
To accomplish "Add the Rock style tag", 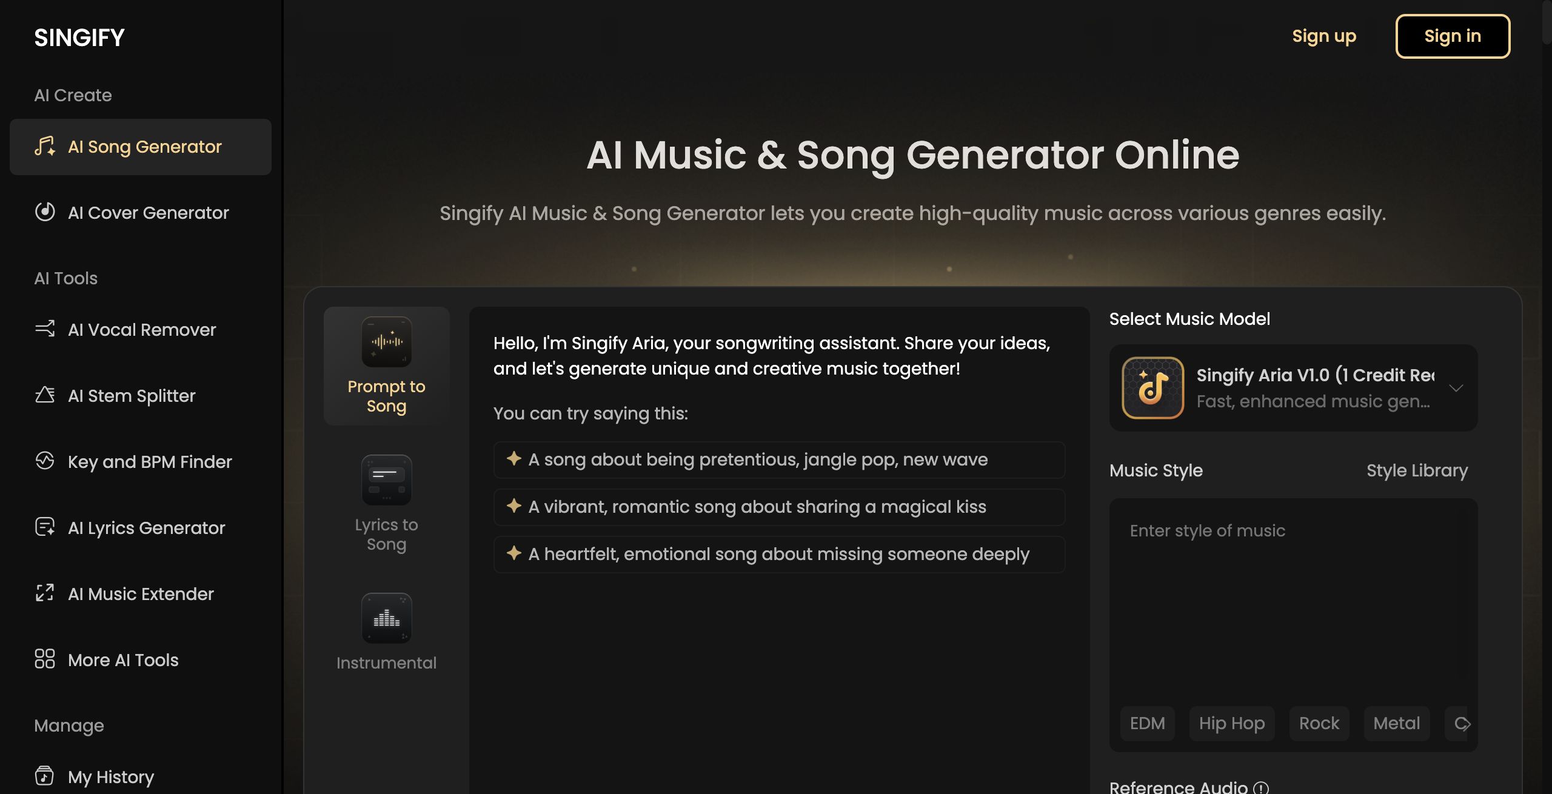I will coord(1319,724).
